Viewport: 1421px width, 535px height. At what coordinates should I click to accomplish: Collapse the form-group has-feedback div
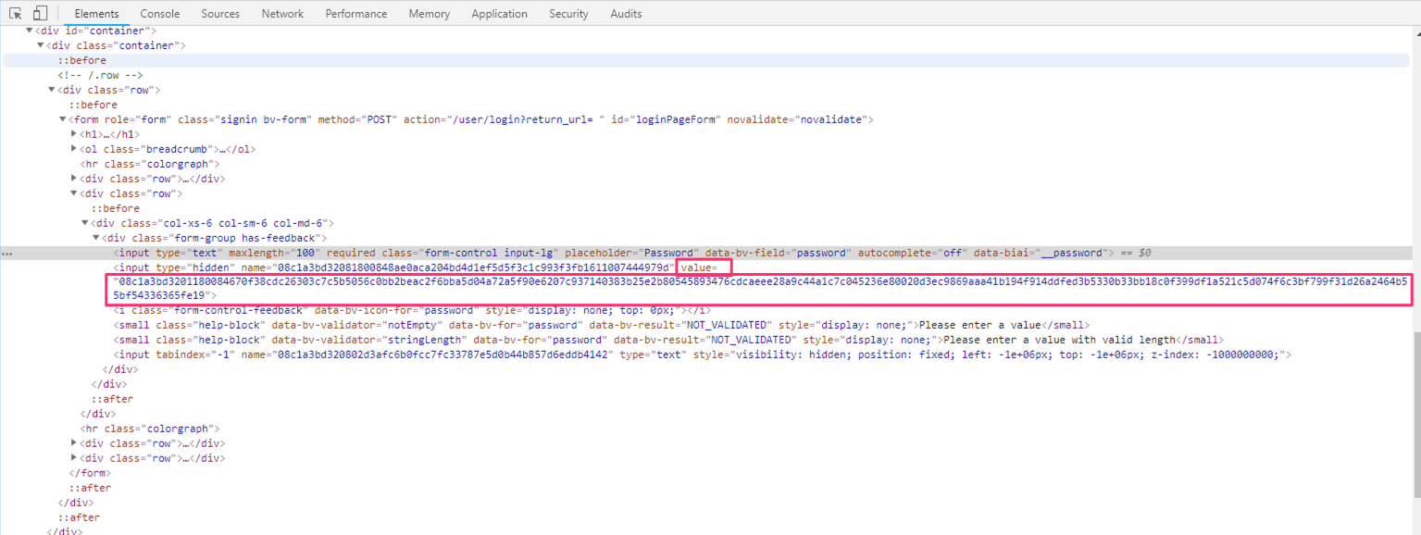point(96,238)
